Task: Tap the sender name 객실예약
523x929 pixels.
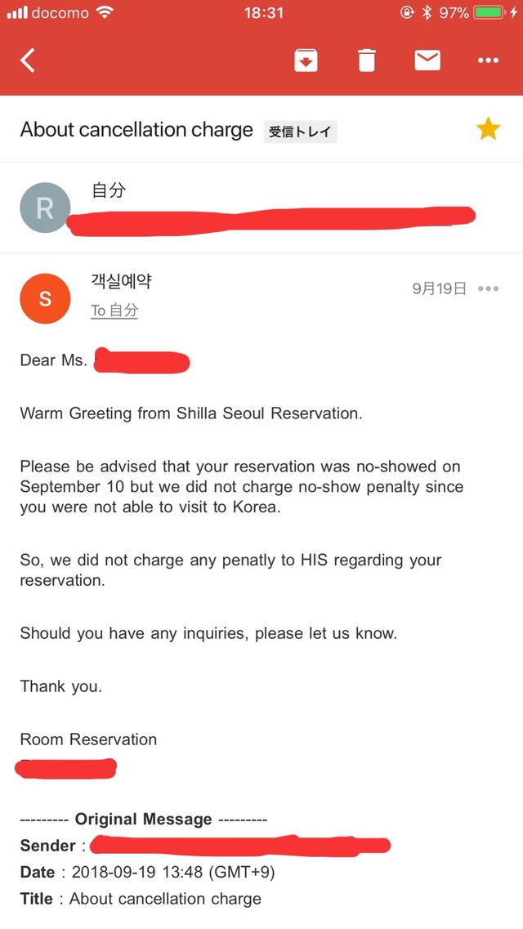Action: click(x=121, y=282)
